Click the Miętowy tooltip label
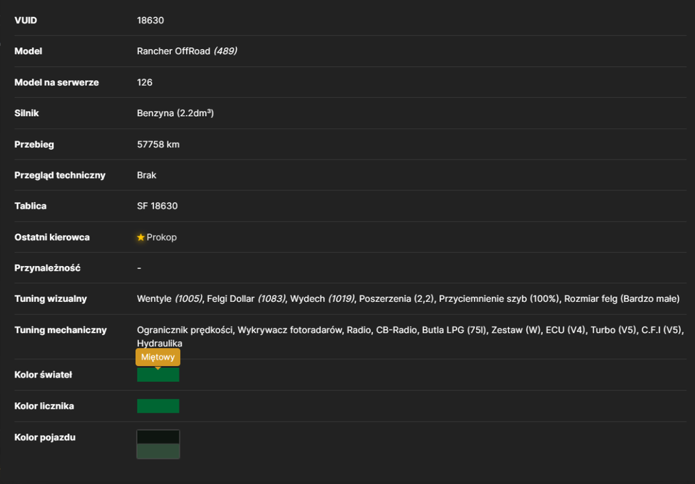 point(158,357)
